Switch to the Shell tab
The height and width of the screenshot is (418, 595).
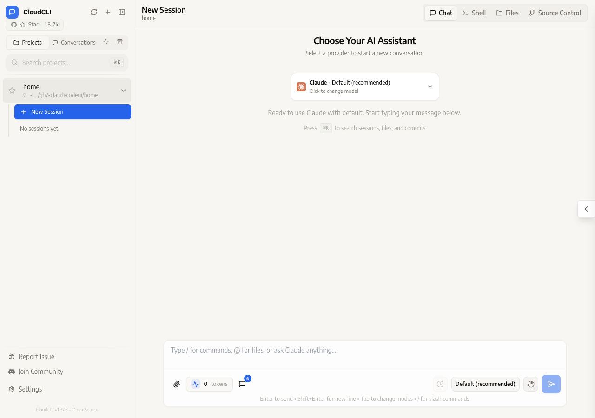(474, 13)
